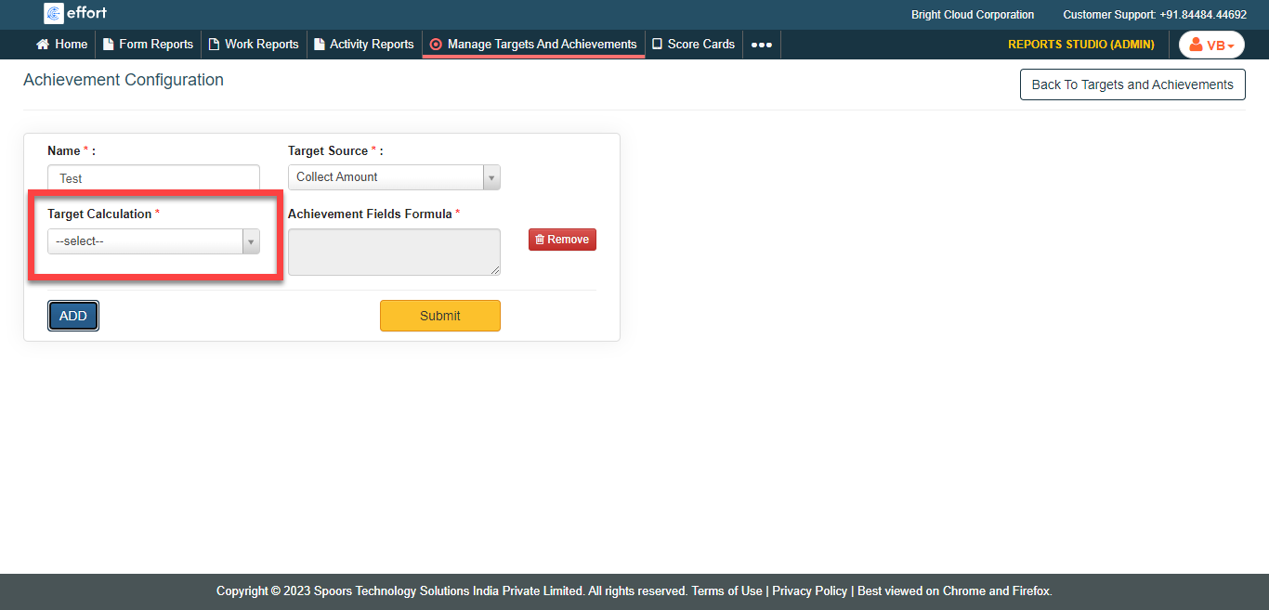This screenshot has height=610, width=1269.
Task: Click the Name input field
Action: tap(153, 177)
